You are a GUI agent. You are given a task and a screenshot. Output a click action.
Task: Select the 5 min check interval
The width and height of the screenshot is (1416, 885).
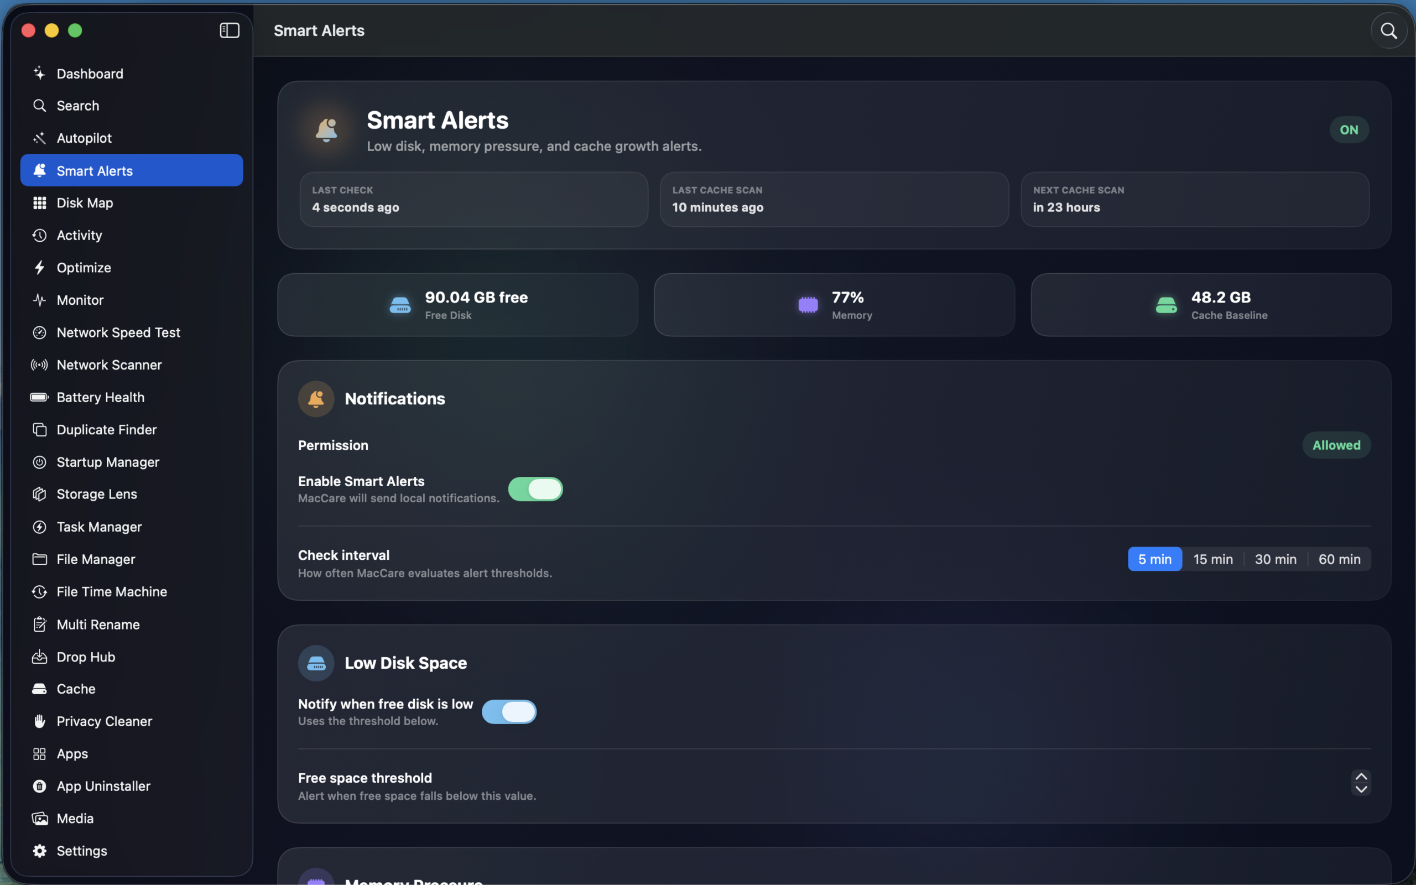pos(1154,560)
